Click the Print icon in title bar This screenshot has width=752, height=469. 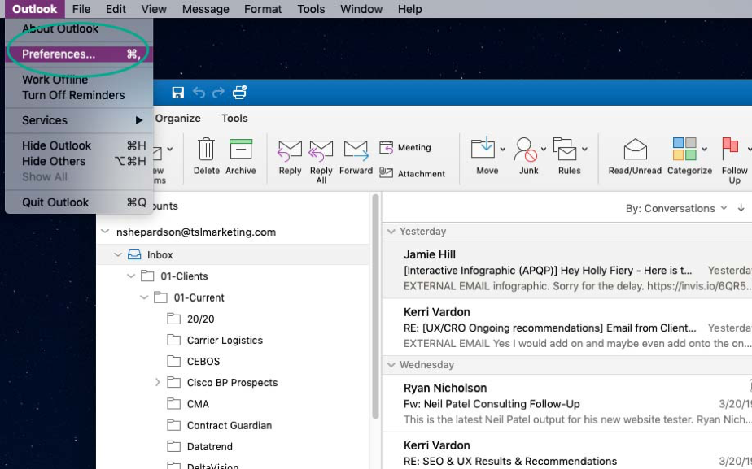[239, 92]
